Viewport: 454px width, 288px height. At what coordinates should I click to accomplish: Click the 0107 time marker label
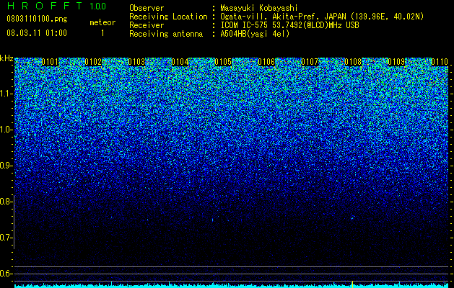(x=310, y=62)
